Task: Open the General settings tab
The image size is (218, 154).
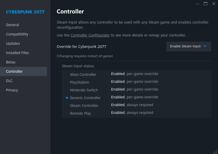Action: click(x=12, y=25)
